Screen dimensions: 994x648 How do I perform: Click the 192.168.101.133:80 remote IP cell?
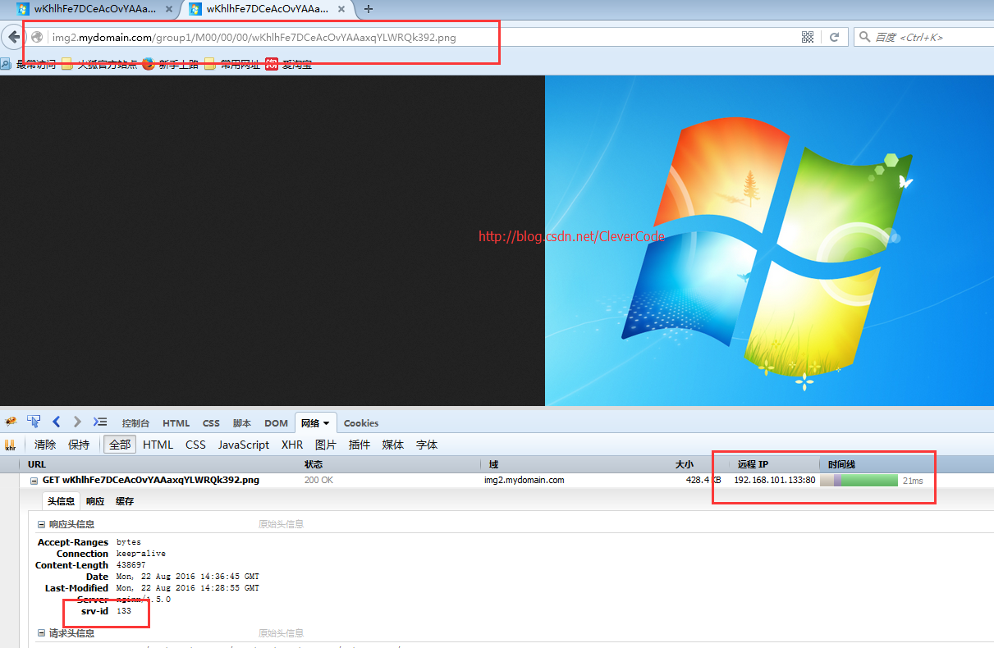[774, 481]
